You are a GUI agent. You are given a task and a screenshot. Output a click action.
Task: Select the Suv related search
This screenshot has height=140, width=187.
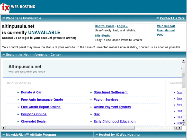pos(97,114)
